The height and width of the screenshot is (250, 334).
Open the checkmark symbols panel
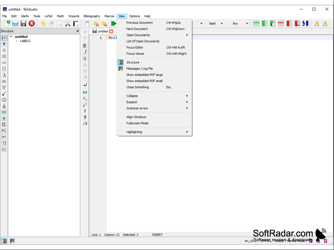pyautogui.click(x=4, y=94)
